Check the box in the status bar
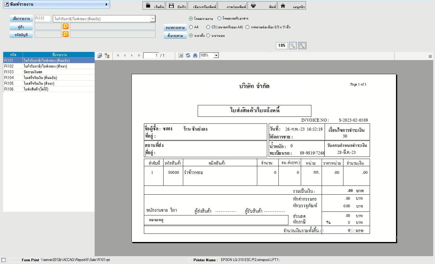Viewport: 435px width, 264px height. click(x=4, y=260)
